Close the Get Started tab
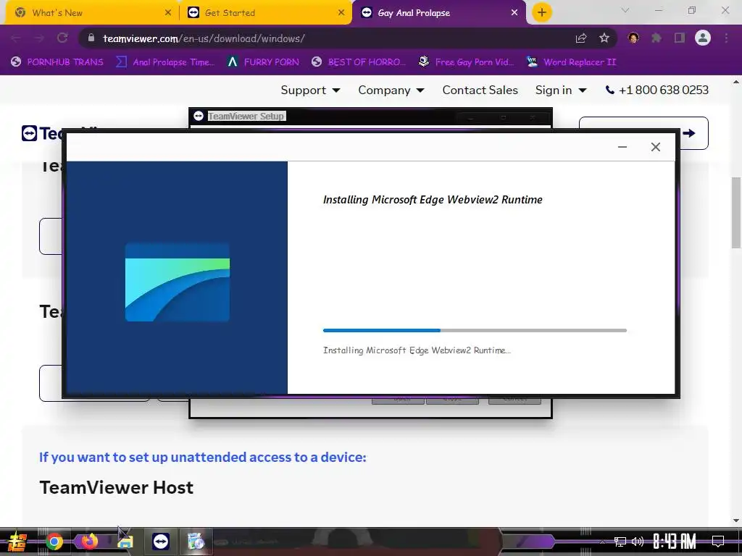This screenshot has height=556, width=742. coord(341,13)
